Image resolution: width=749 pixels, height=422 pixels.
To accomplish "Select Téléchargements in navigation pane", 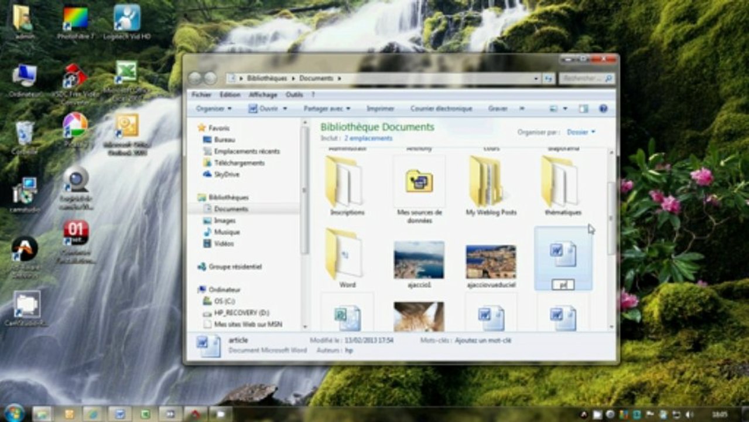I will click(x=234, y=163).
